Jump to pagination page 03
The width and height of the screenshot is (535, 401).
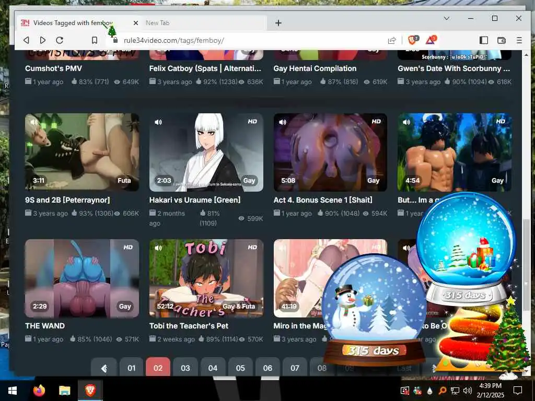185,368
